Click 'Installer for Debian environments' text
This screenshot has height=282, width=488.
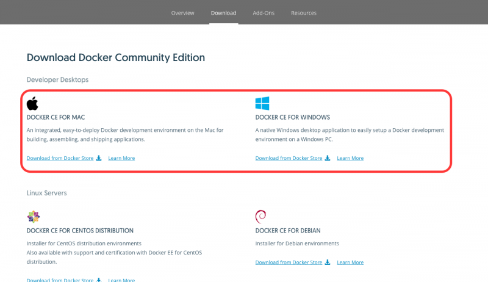point(297,244)
